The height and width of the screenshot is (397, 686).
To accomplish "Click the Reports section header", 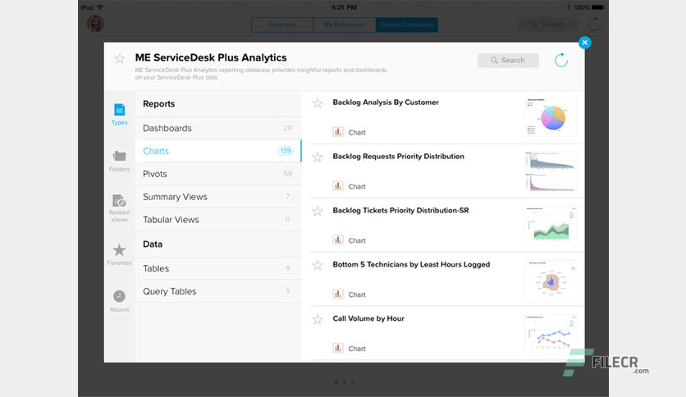I will (x=159, y=104).
